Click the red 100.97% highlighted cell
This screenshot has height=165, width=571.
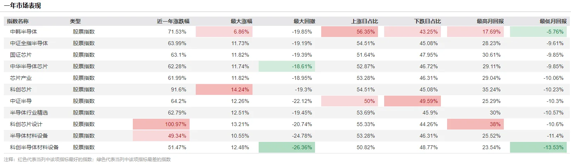tap(161, 125)
